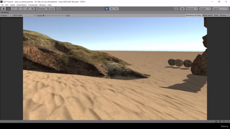Open the Game panel options menu
This screenshot has height=129, width=230.
click(x=228, y=13)
